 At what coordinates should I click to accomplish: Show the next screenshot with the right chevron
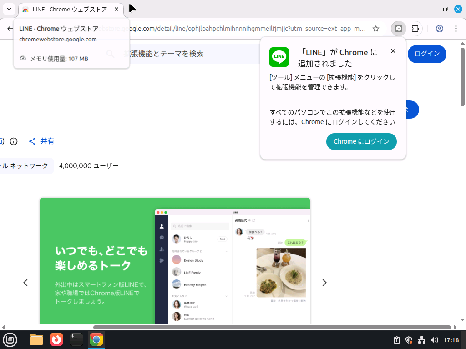pos(324,282)
